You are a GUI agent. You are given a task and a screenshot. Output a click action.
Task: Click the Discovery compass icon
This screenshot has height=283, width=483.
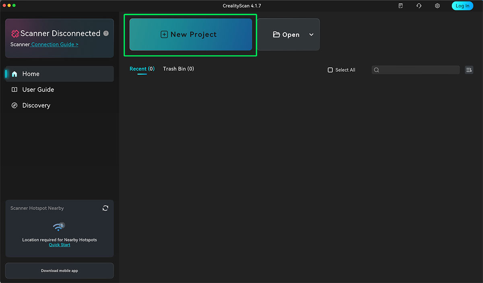pos(14,105)
